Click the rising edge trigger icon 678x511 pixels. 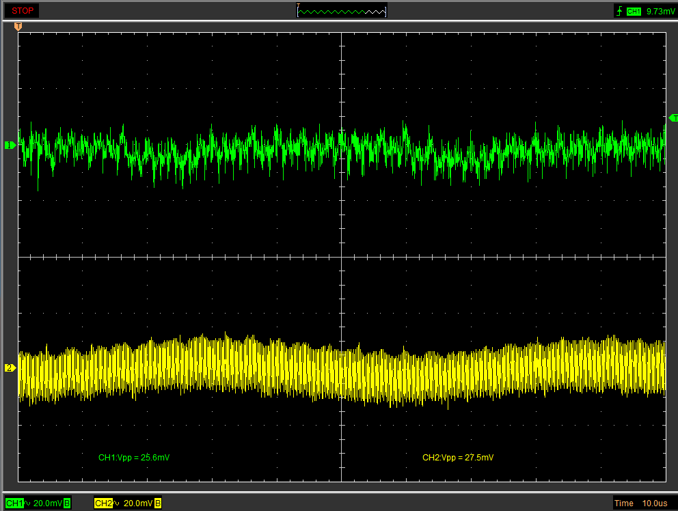click(619, 11)
